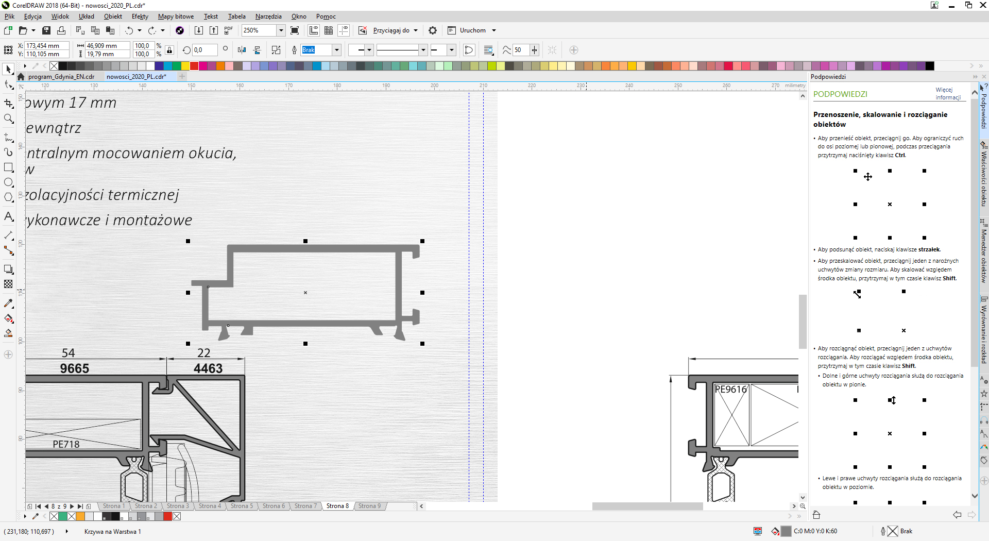This screenshot has width=989, height=541.
Task: Switch to Strona 5 page tab
Action: tap(242, 506)
